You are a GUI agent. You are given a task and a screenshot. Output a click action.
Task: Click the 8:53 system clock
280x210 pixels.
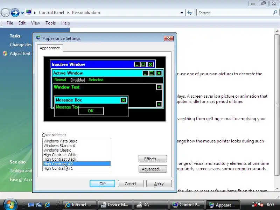[x=271, y=205]
